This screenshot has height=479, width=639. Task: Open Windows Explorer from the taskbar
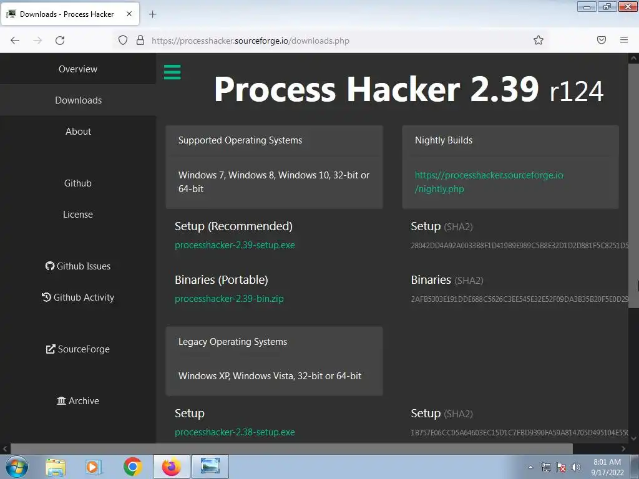56,467
